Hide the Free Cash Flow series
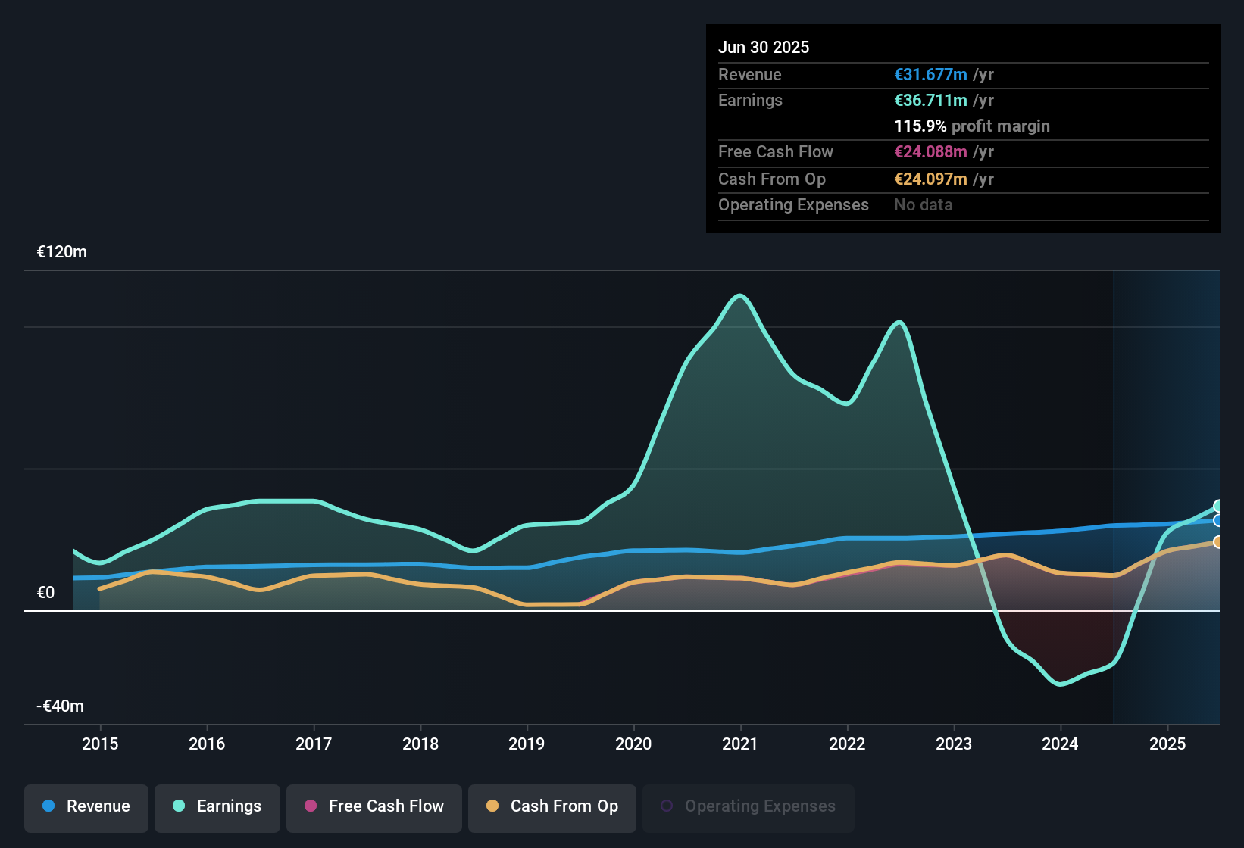This screenshot has width=1244, height=848. [374, 806]
